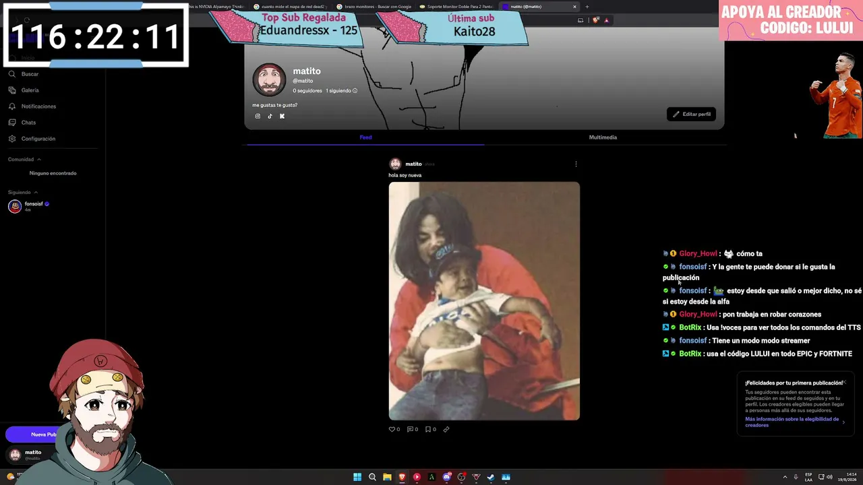This screenshot has width=863, height=485.
Task: Click the share link icon on post
Action: tap(446, 429)
